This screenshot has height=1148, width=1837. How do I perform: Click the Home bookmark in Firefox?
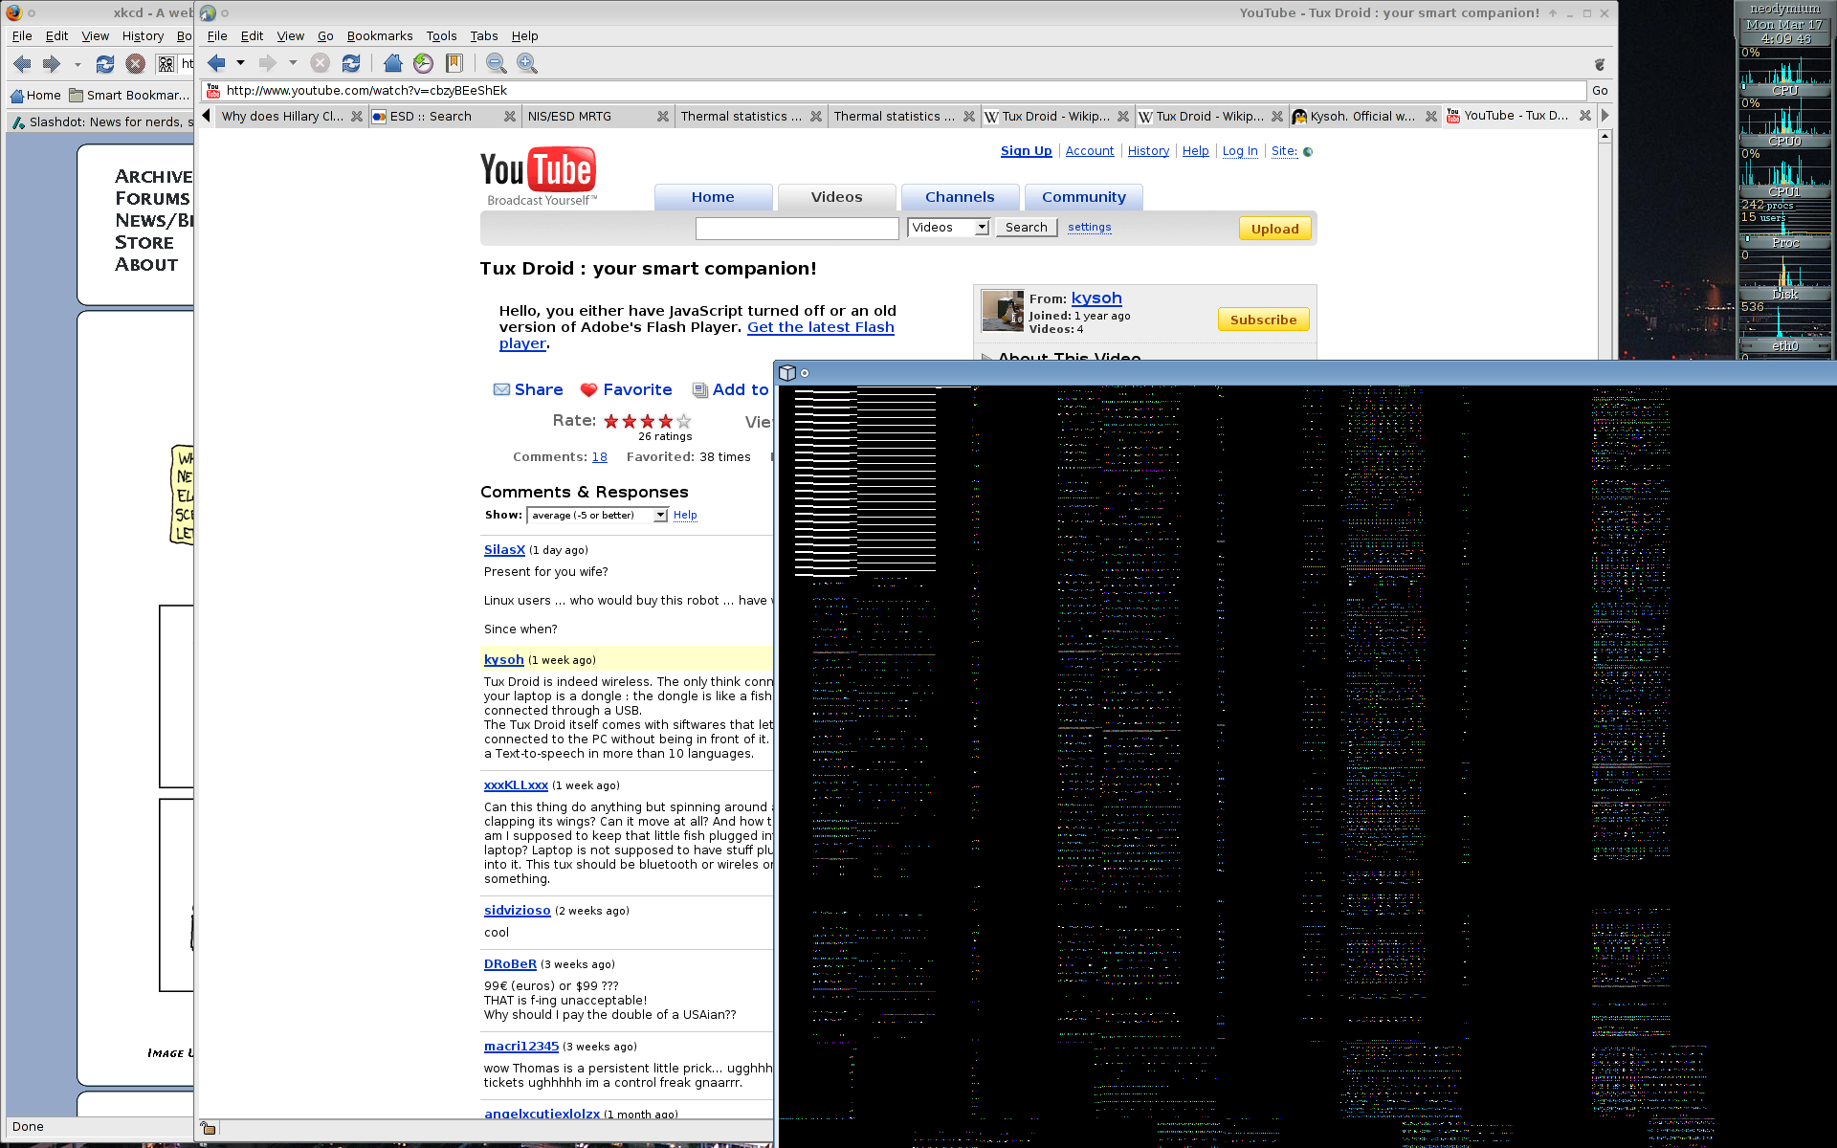[x=35, y=95]
